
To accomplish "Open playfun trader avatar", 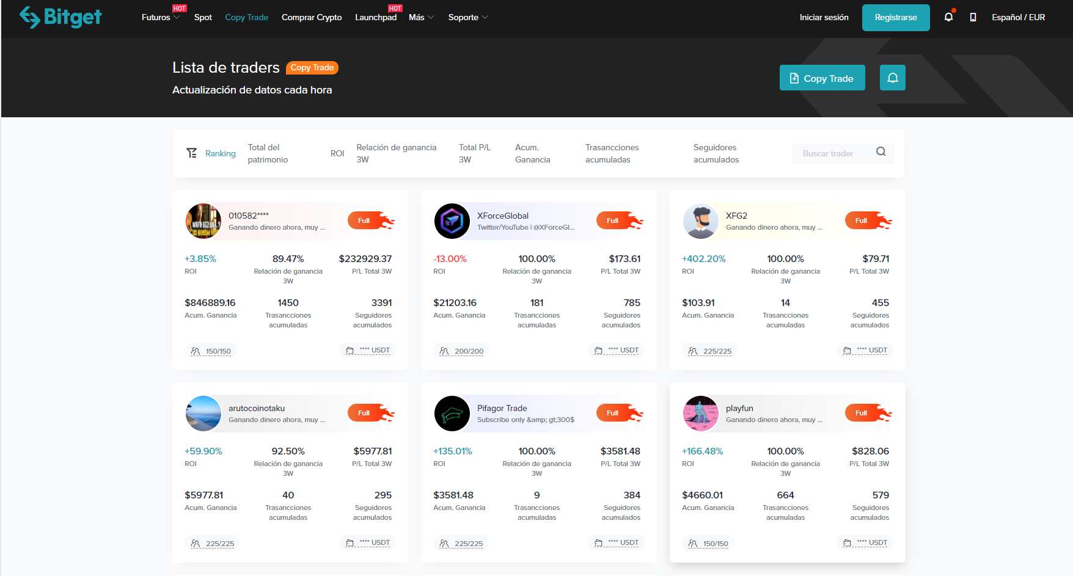I will [701, 414].
